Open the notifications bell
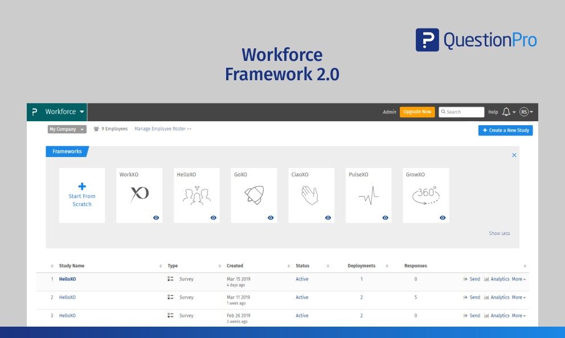Viewport: 565px width, 338px height. pyautogui.click(x=509, y=112)
